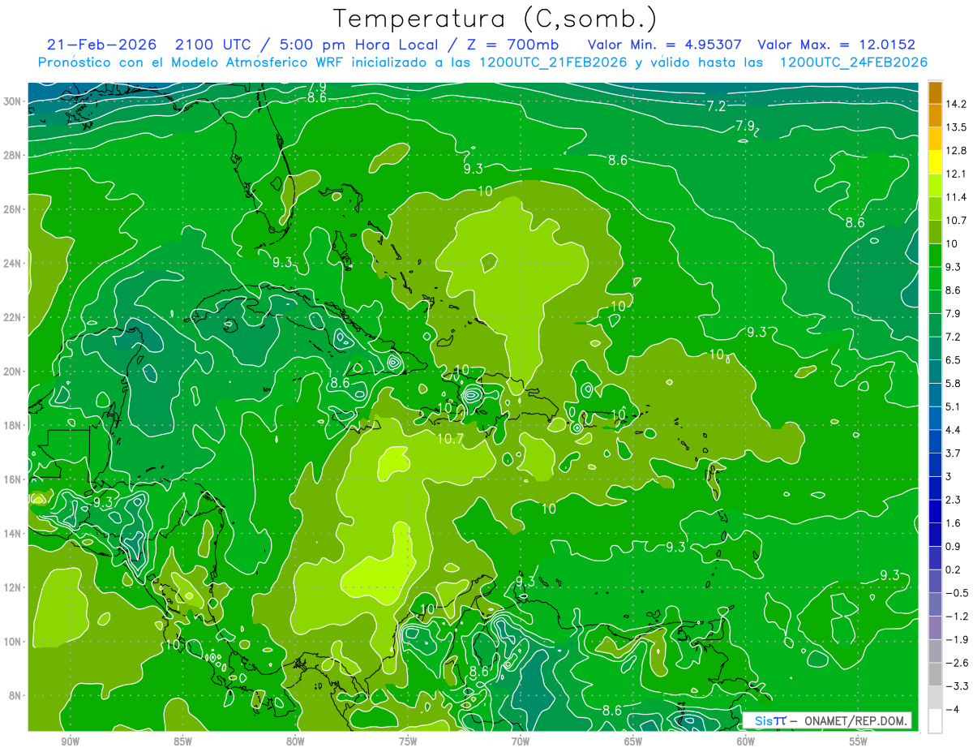Click the '11.4' colorbar label
This screenshot has width=973, height=752.
click(x=956, y=197)
